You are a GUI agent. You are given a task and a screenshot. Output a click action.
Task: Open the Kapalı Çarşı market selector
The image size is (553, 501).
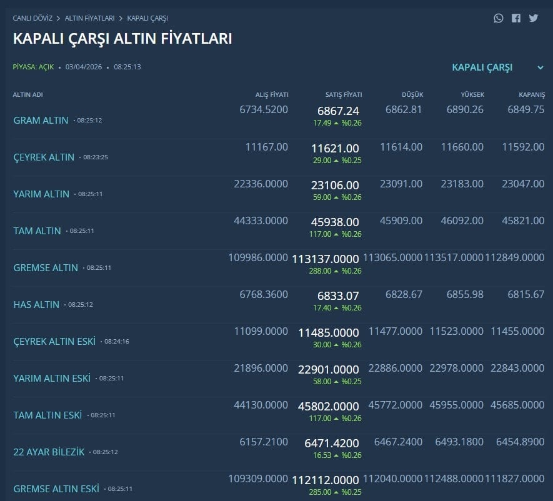(x=482, y=67)
